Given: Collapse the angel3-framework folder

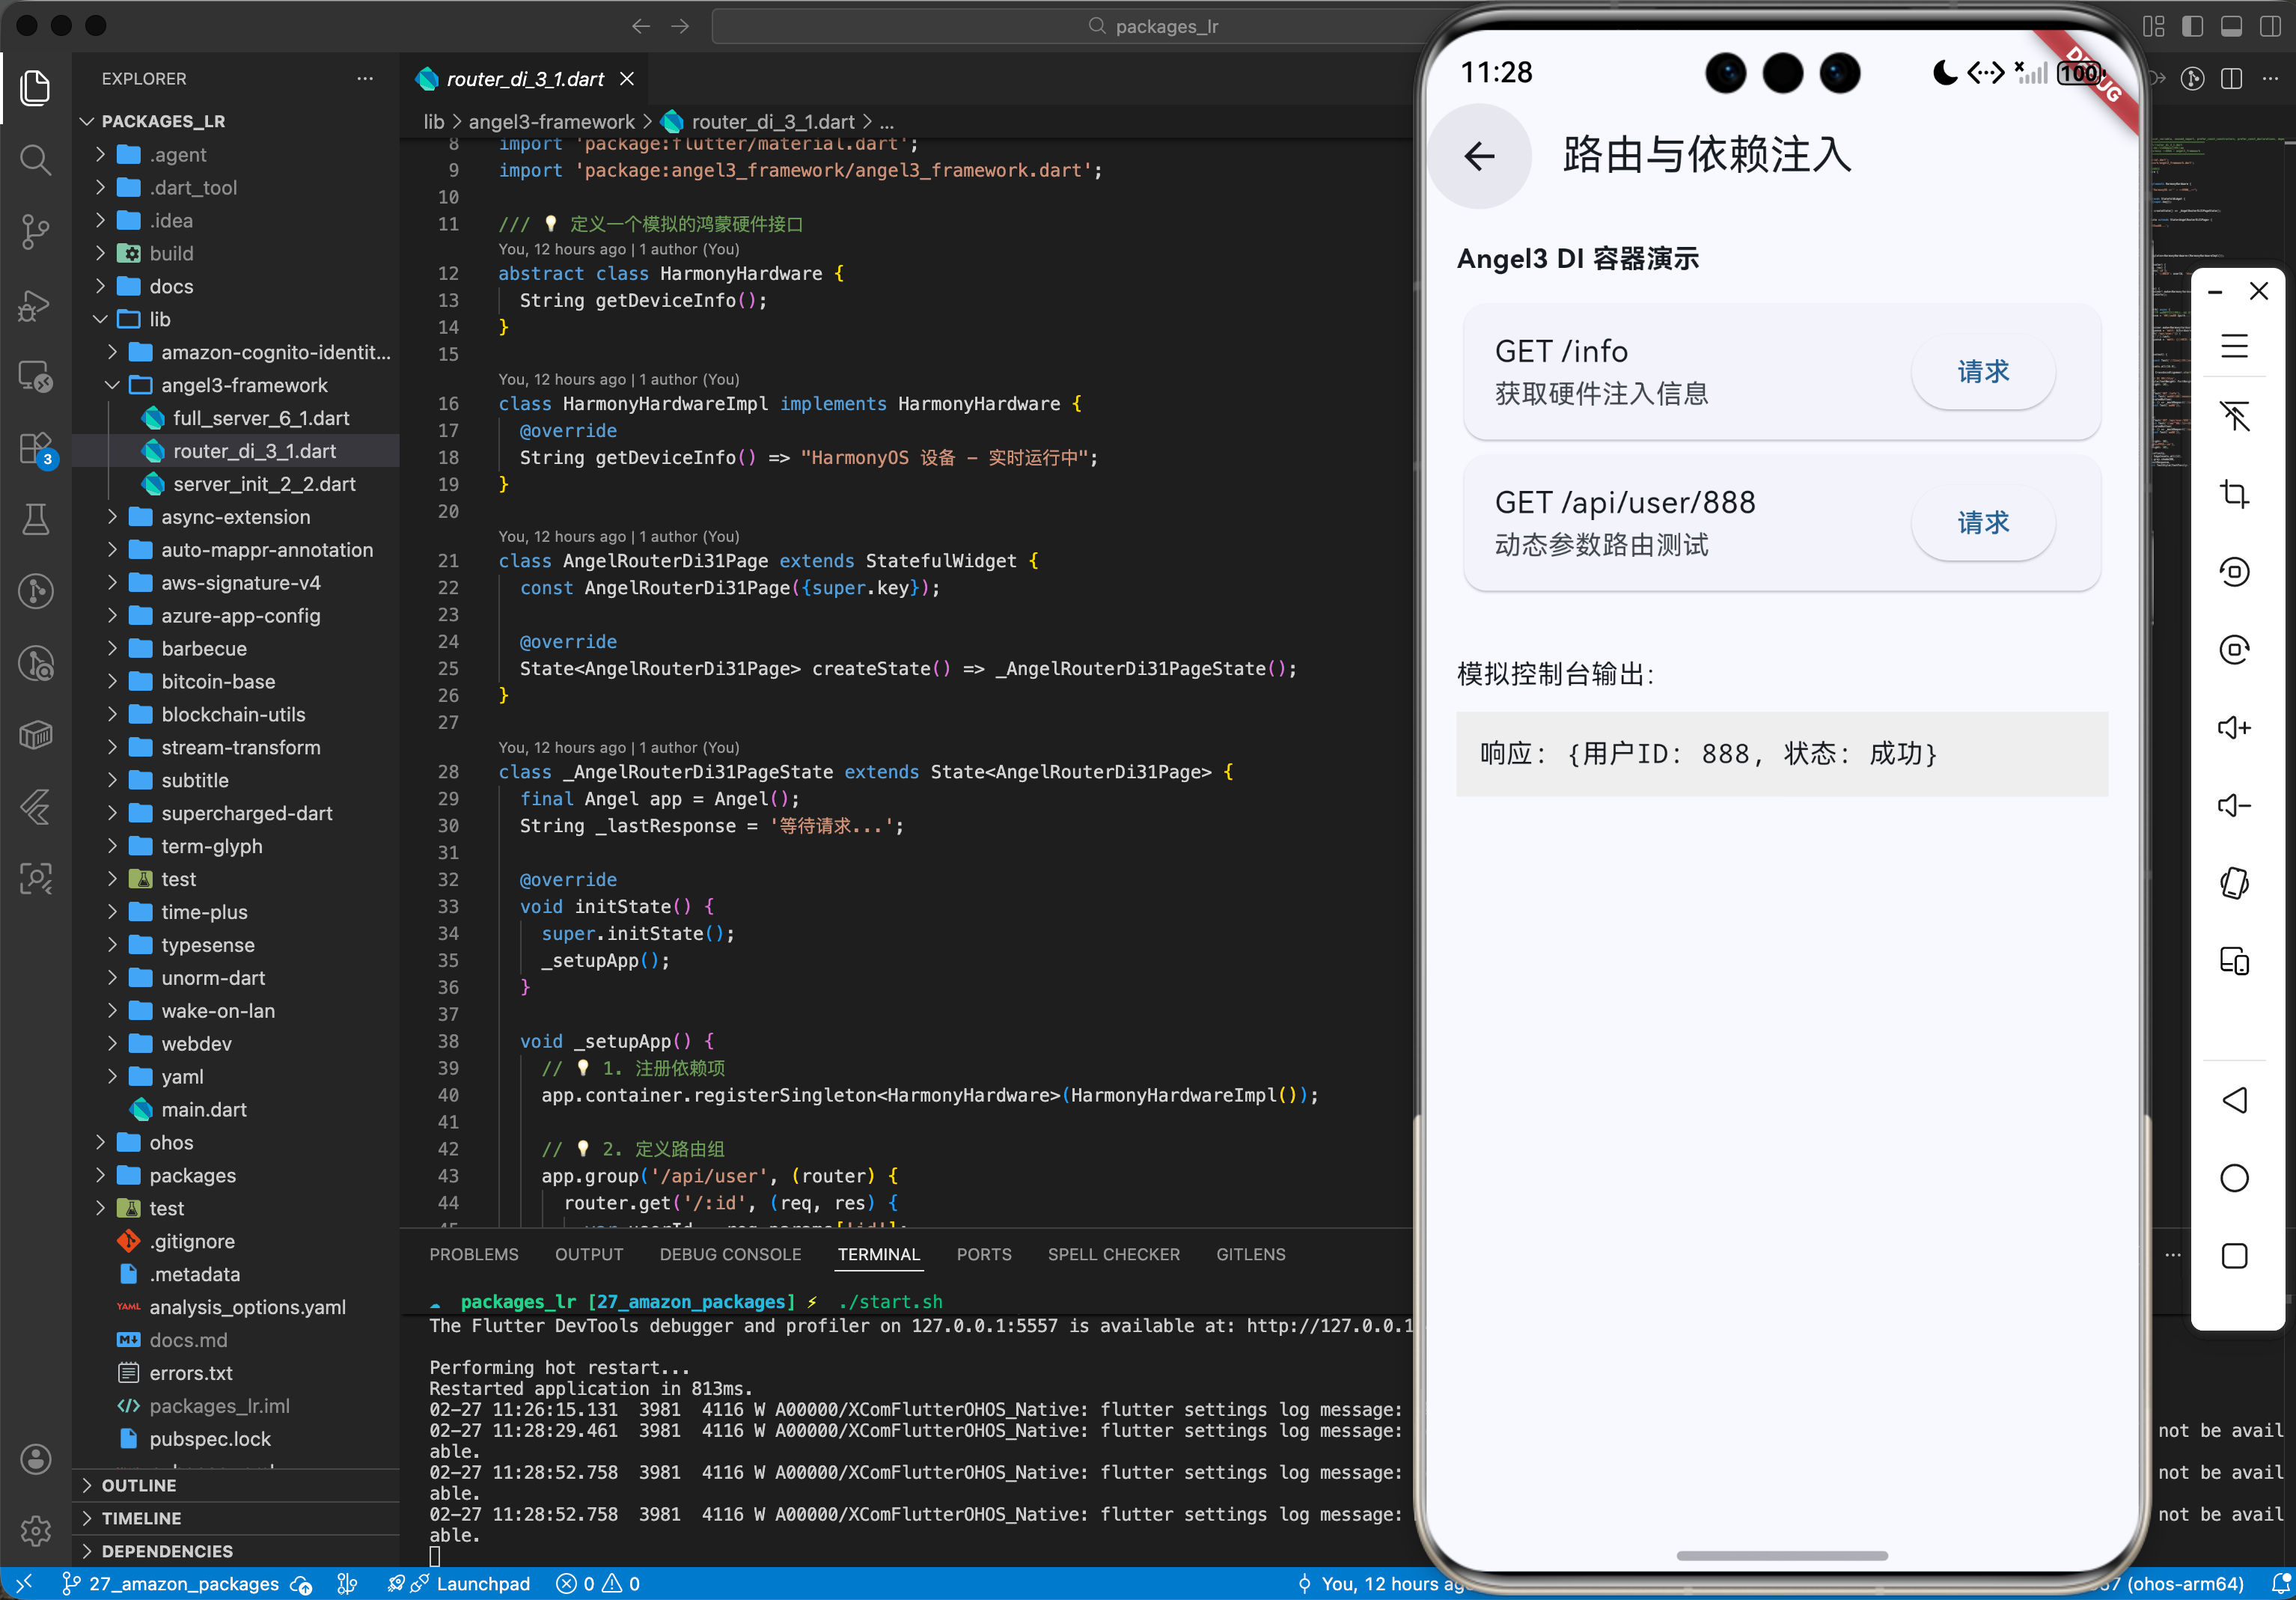Looking at the screenshot, I should (x=112, y=385).
